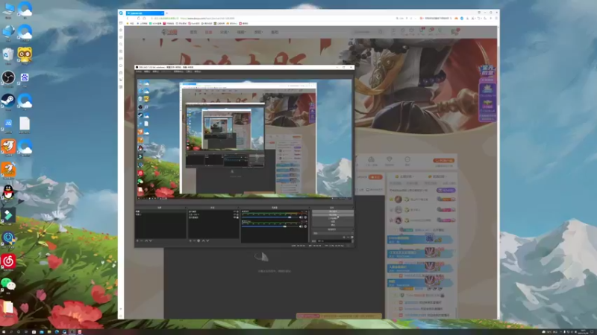Screen dimensions: 597x335
Task: Click browser back arrow
Action: (x=128, y=18)
